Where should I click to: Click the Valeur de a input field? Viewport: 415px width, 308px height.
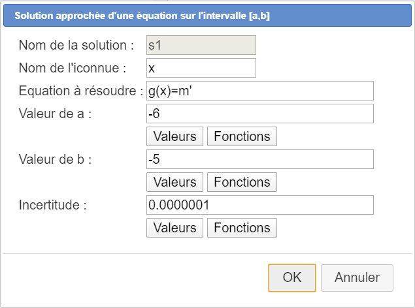pos(259,114)
